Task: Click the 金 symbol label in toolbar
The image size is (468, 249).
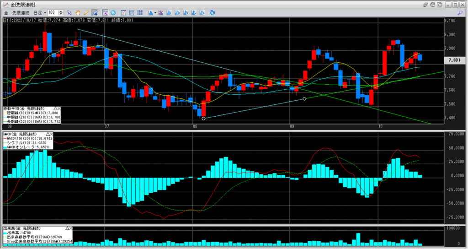Action: 6,13
